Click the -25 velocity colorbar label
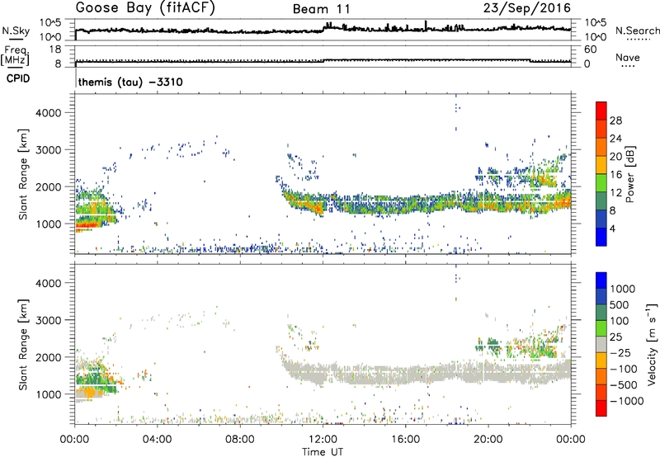The width and height of the screenshot is (660, 457). click(619, 352)
